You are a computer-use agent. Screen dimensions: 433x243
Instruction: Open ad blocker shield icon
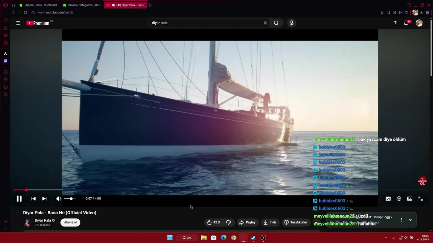tap(394, 12)
